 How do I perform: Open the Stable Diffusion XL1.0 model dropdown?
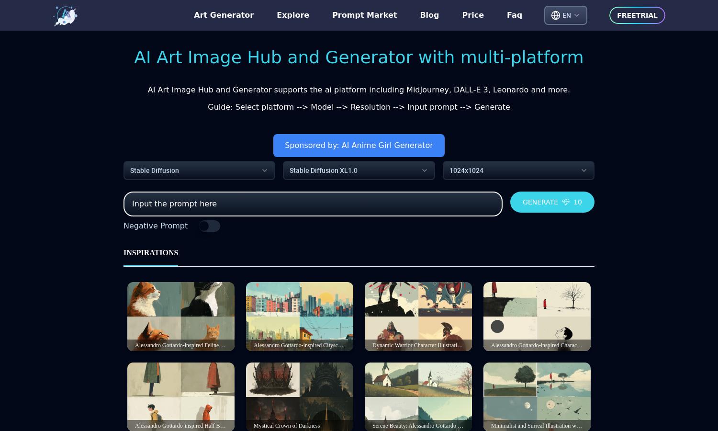pos(359,170)
